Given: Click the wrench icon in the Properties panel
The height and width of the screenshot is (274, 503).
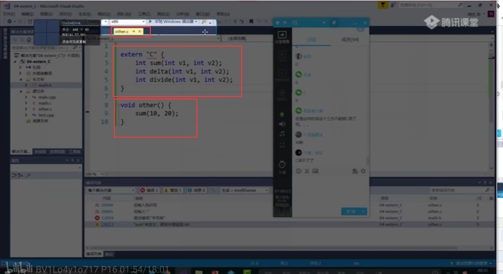Looking at the screenshot, I should tap(28, 175).
